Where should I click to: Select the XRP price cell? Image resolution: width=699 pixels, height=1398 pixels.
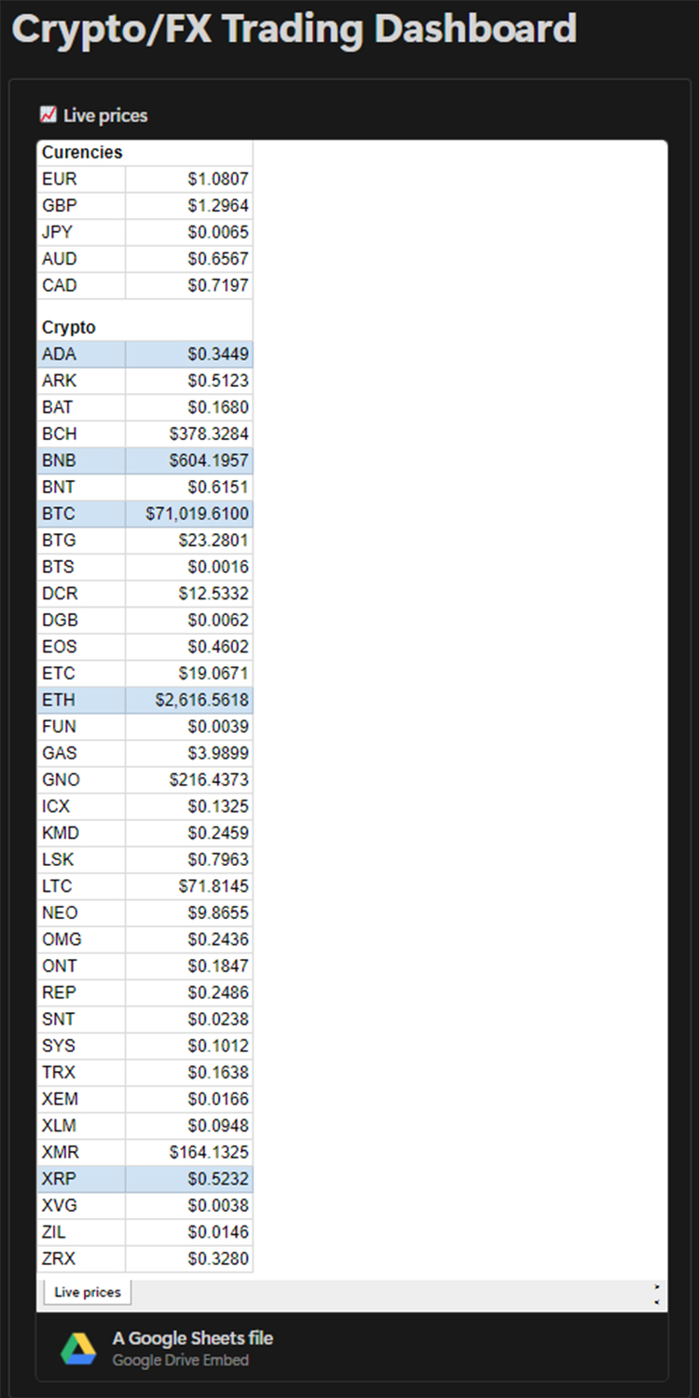click(x=189, y=1179)
